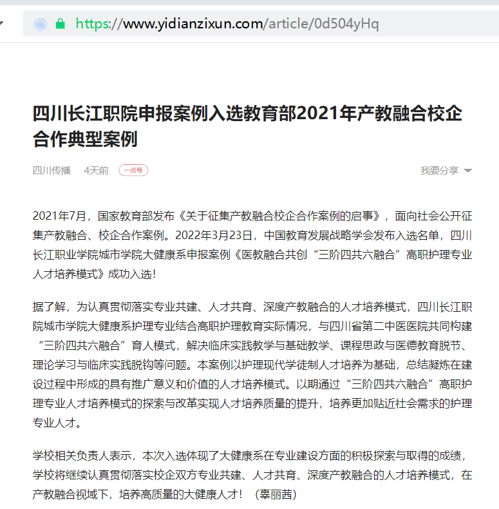Click the first paragraph starting 2021年7月

[x=252, y=245]
